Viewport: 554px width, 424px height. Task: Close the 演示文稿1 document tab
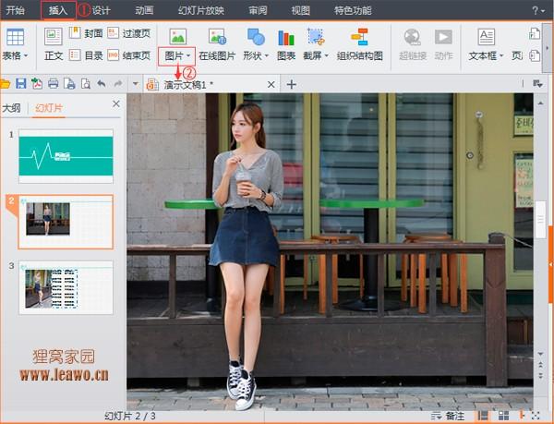271,84
